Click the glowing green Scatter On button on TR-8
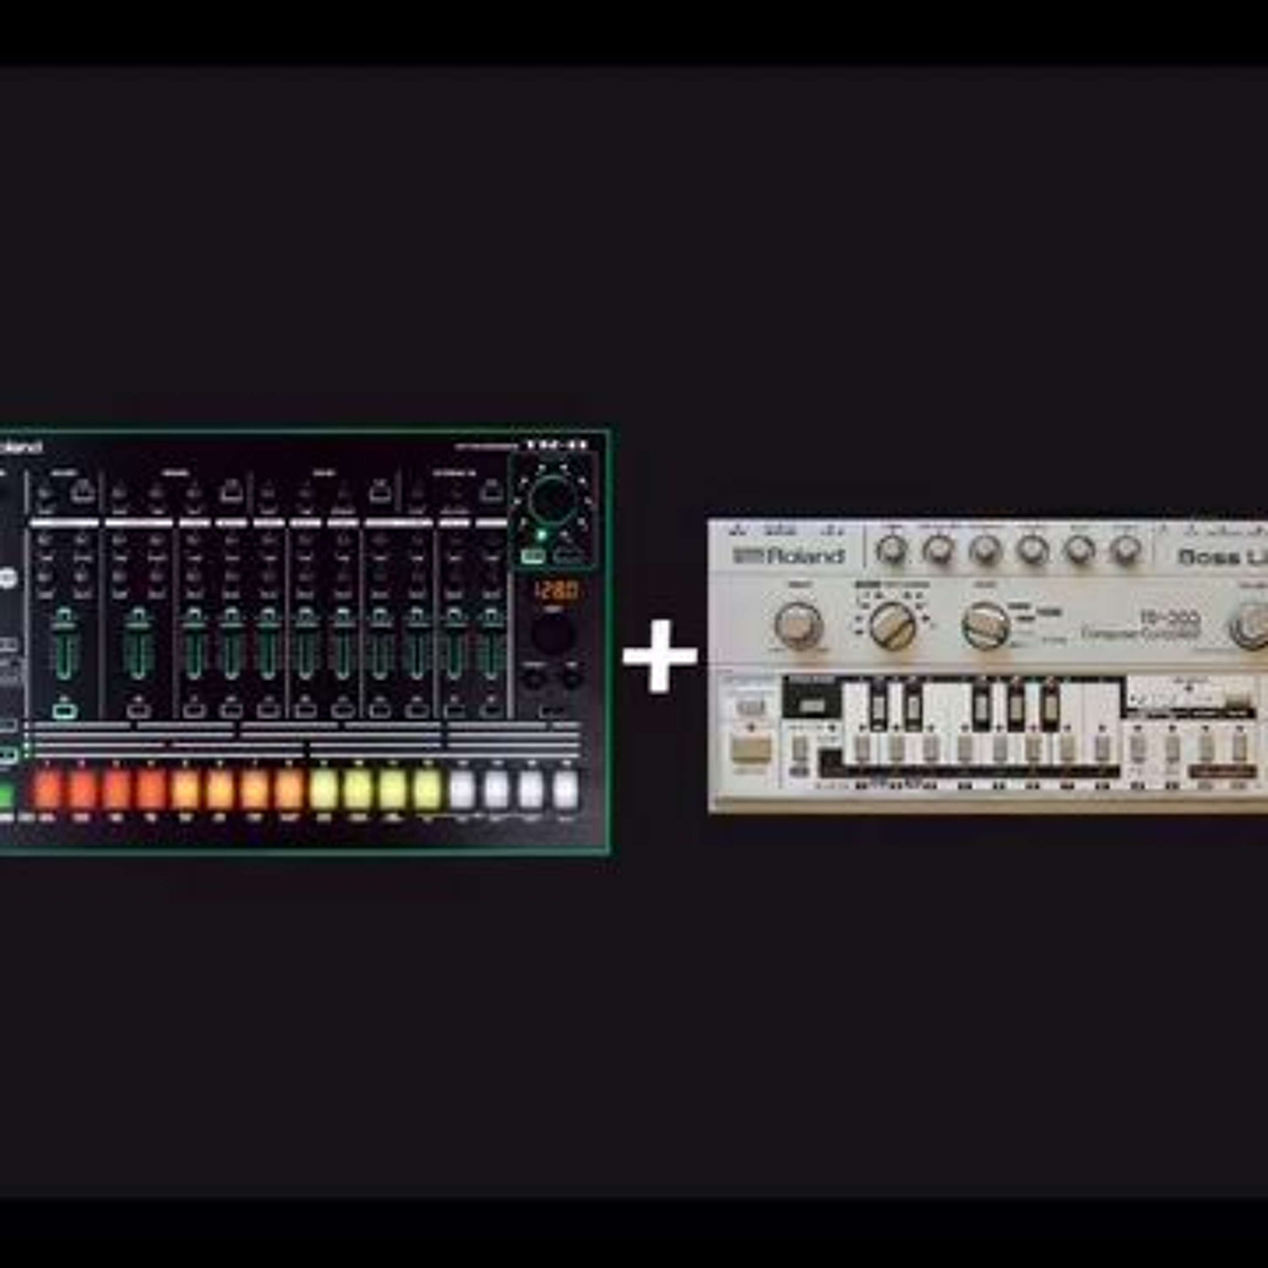This screenshot has width=1268, height=1268. [x=532, y=557]
